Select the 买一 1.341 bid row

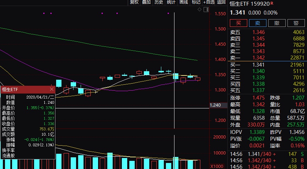tap(267, 64)
